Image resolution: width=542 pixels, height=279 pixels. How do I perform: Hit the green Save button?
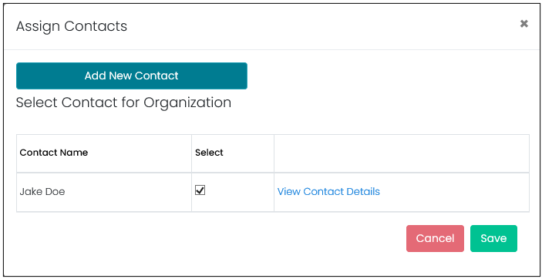click(493, 238)
